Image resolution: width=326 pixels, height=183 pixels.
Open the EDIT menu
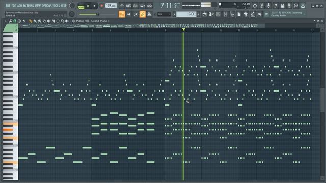coord(14,6)
